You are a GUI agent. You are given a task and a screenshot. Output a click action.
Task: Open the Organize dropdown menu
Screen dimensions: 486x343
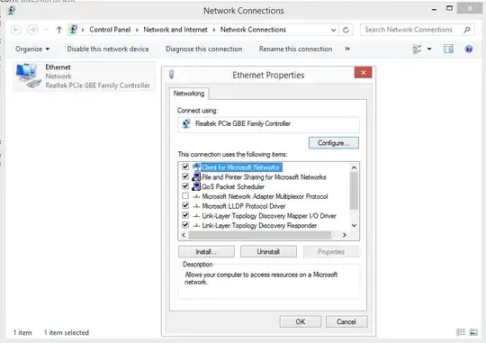[x=32, y=49]
